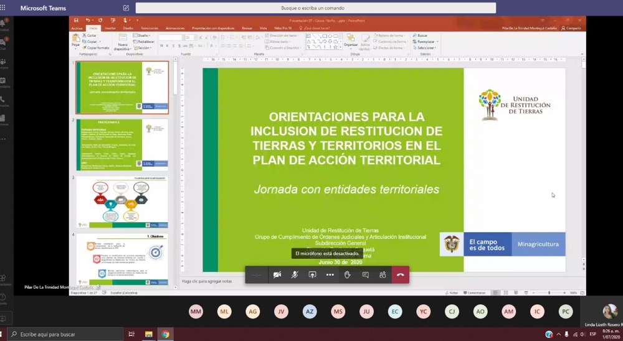This screenshot has width=623, height=341.
Task: Click Copiar formato painter
Action: (x=96, y=48)
